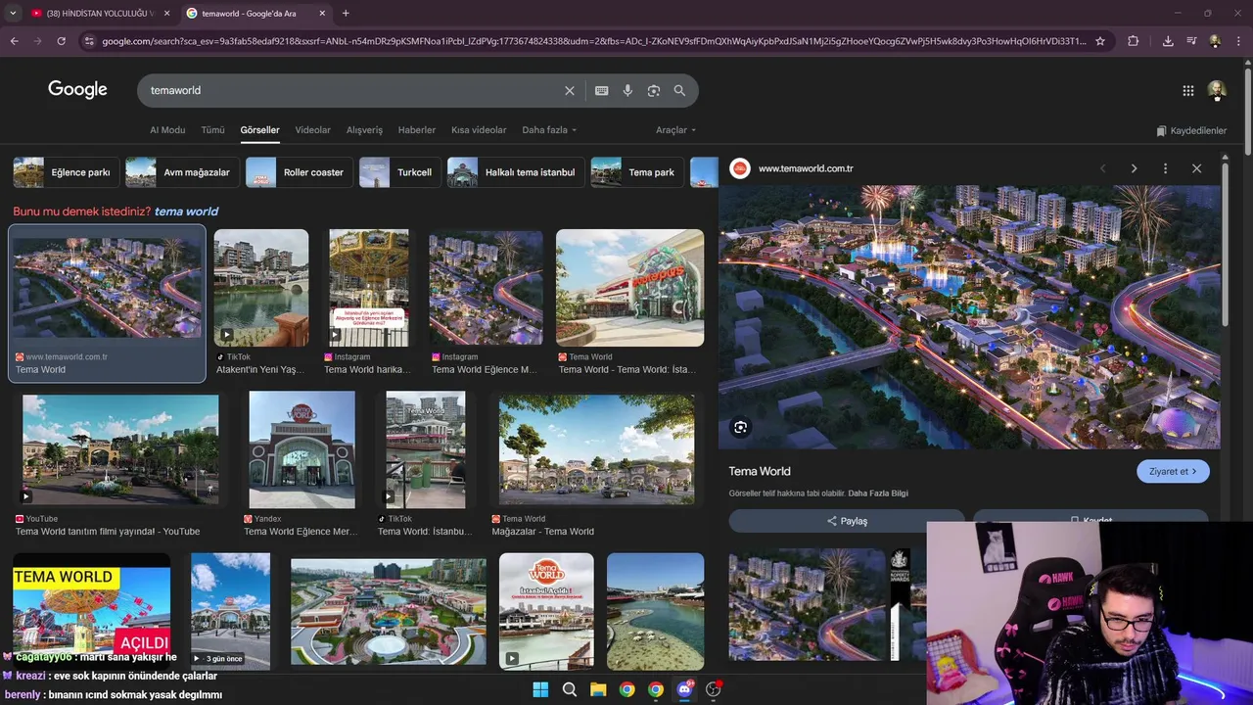Screen dimensions: 1253x705
Task: Start voice search with the microphone icon
Action: pyautogui.click(x=627, y=90)
